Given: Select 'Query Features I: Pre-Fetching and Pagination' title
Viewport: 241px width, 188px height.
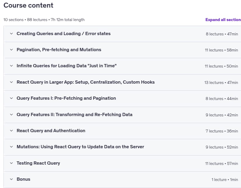Looking at the screenshot, I should tap(66, 98).
